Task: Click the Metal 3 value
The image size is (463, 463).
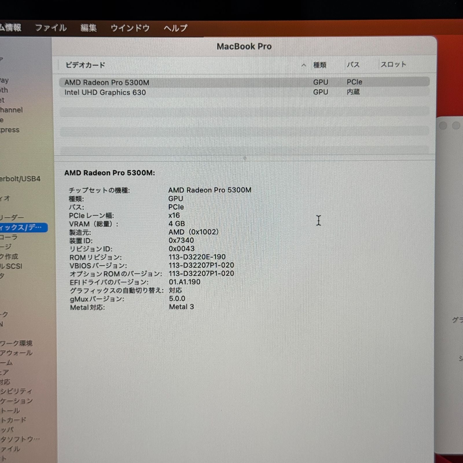Action: coord(181,307)
